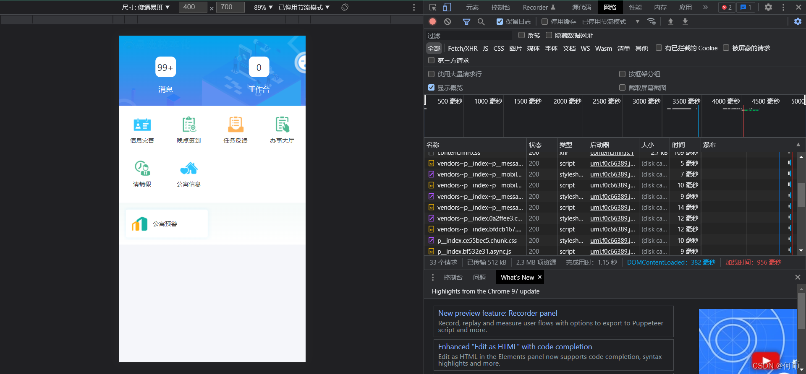Image resolution: width=806 pixels, height=374 pixels.
Task: Open the 89% zoom dropdown
Action: (263, 7)
